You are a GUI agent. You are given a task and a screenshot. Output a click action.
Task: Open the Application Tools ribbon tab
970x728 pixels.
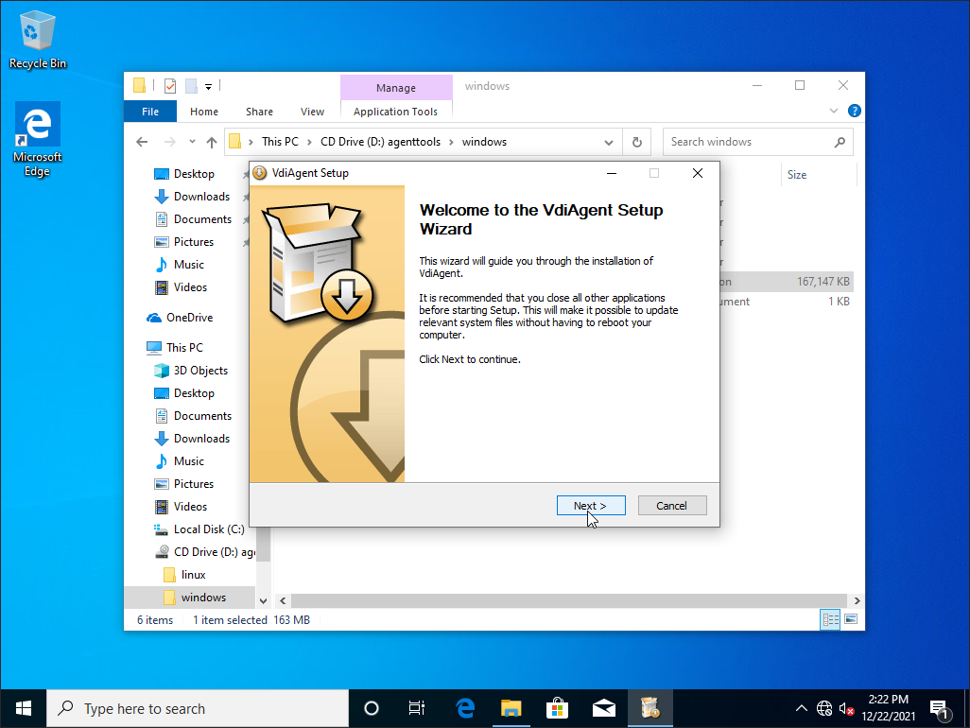click(396, 112)
